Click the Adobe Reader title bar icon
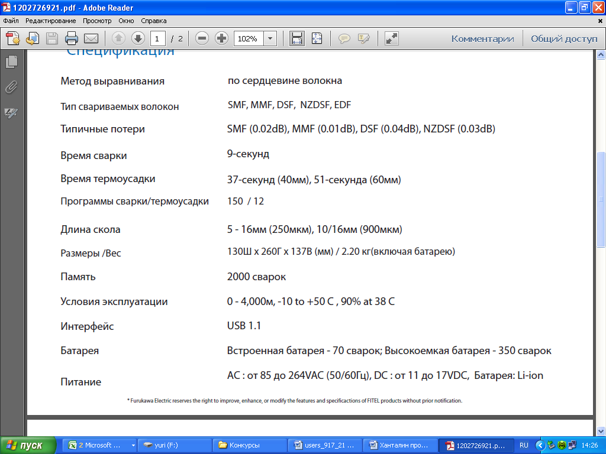The image size is (606, 454). pyautogui.click(x=6, y=7)
